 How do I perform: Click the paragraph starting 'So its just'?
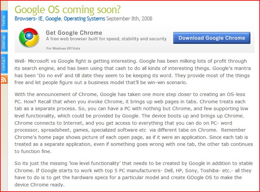(134, 174)
